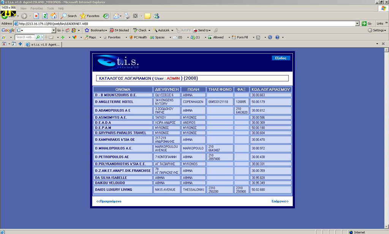Image resolution: width=389 pixels, height=234 pixels.
Task: Click the yellow note icon in the IE toolbar
Action: pos(148,16)
